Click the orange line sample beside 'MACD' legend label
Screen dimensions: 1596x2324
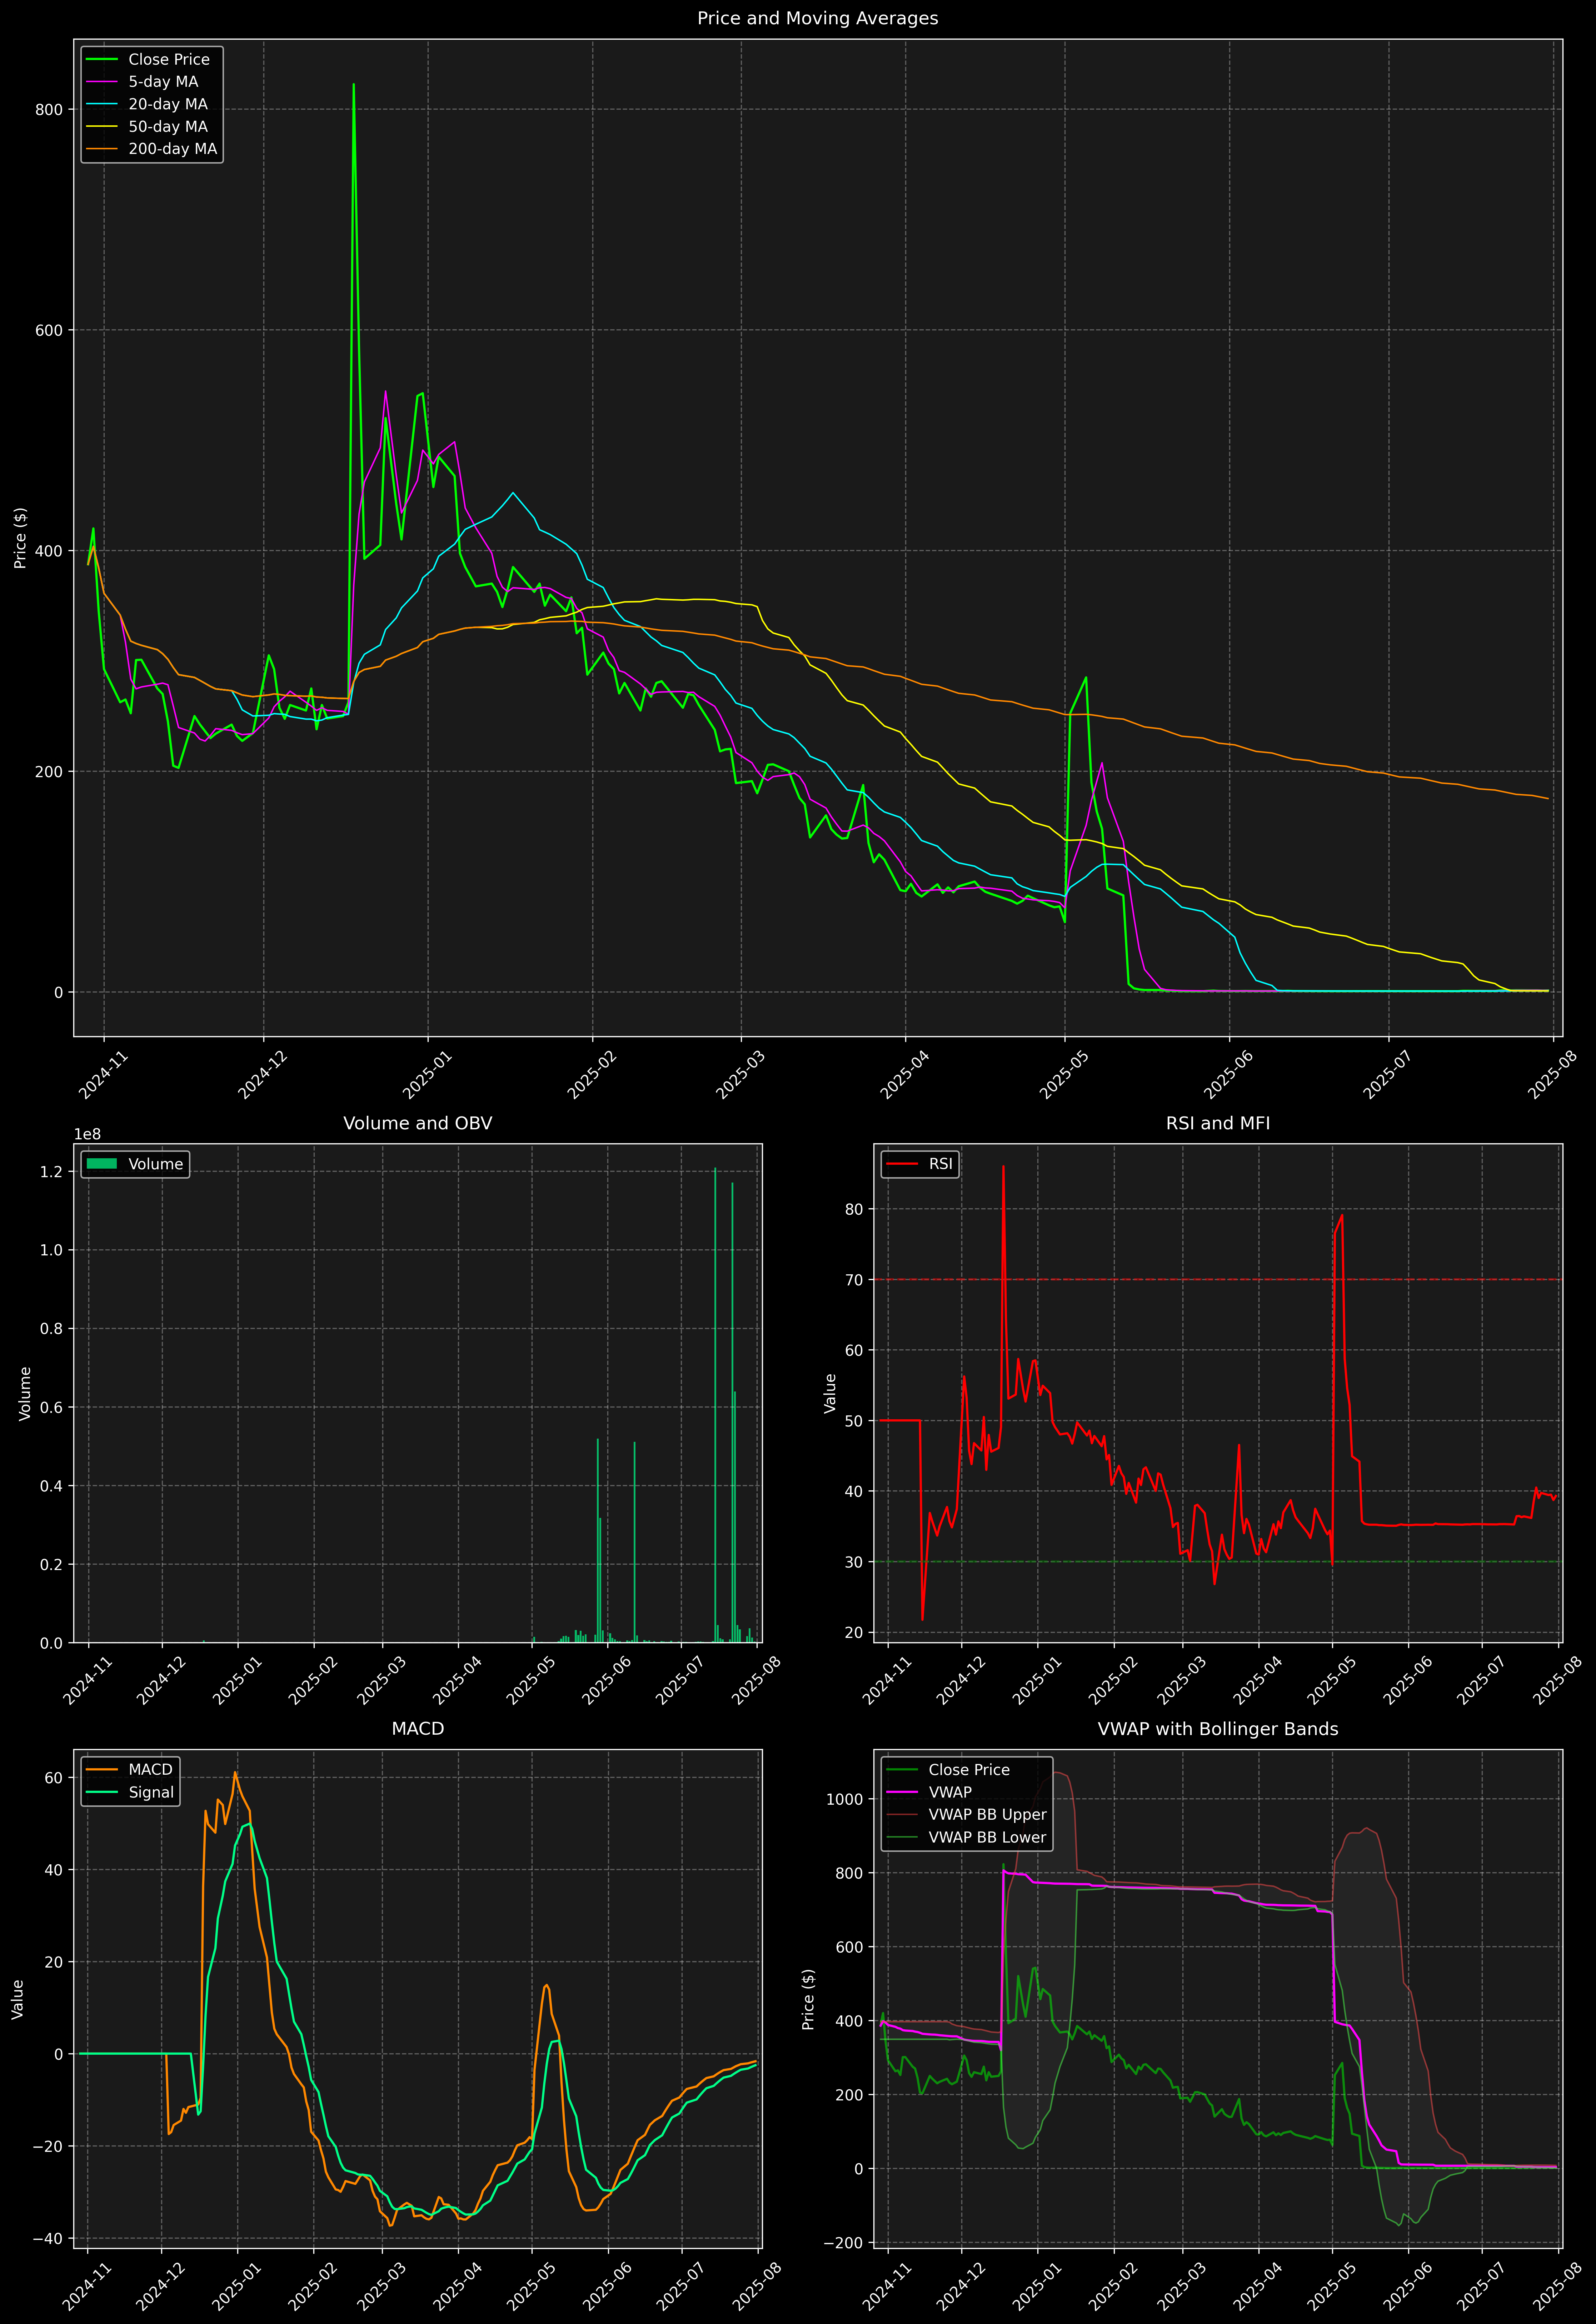click(x=102, y=1770)
